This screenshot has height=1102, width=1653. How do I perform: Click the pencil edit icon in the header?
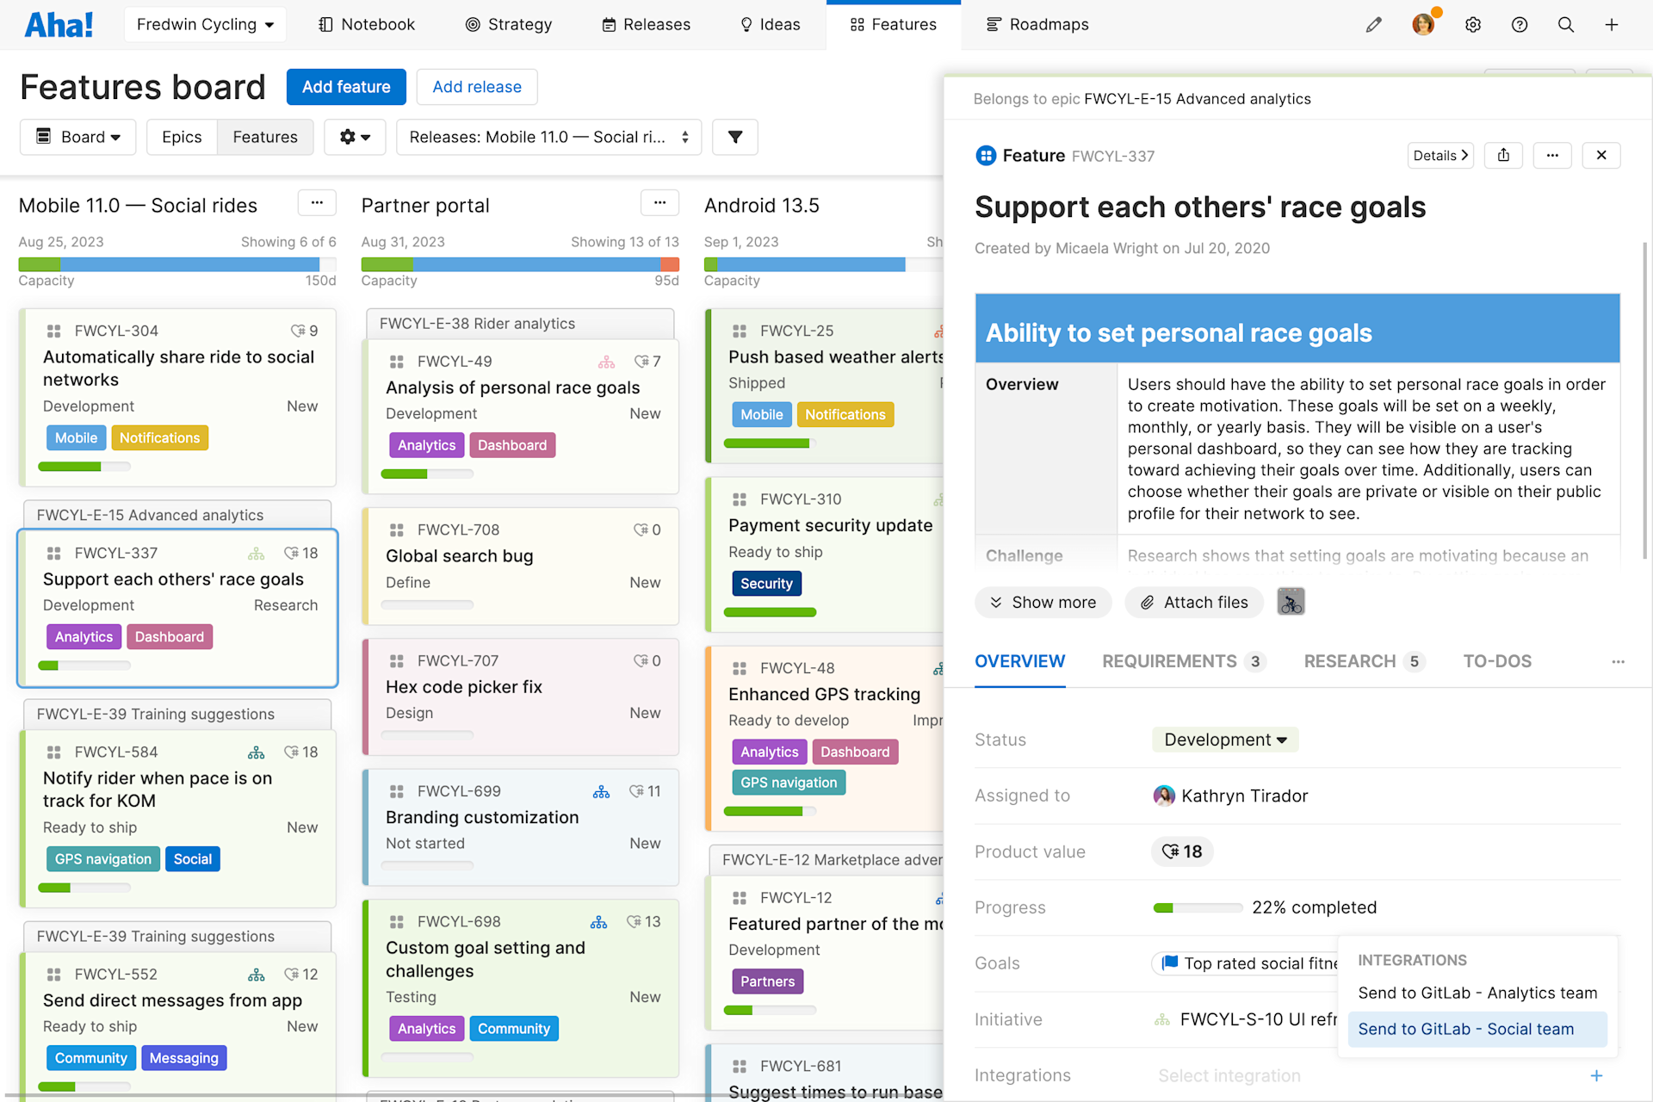(1373, 24)
